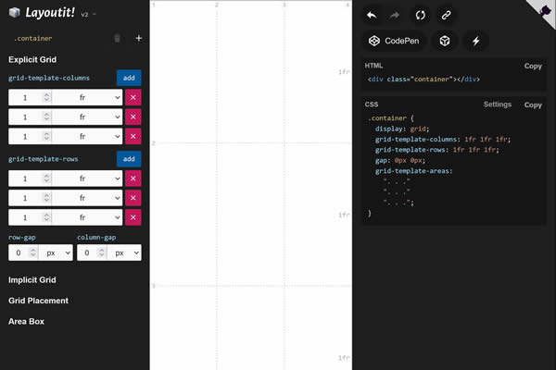Image resolution: width=556 pixels, height=370 pixels.
Task: Remove the second column track
Action: click(x=133, y=117)
